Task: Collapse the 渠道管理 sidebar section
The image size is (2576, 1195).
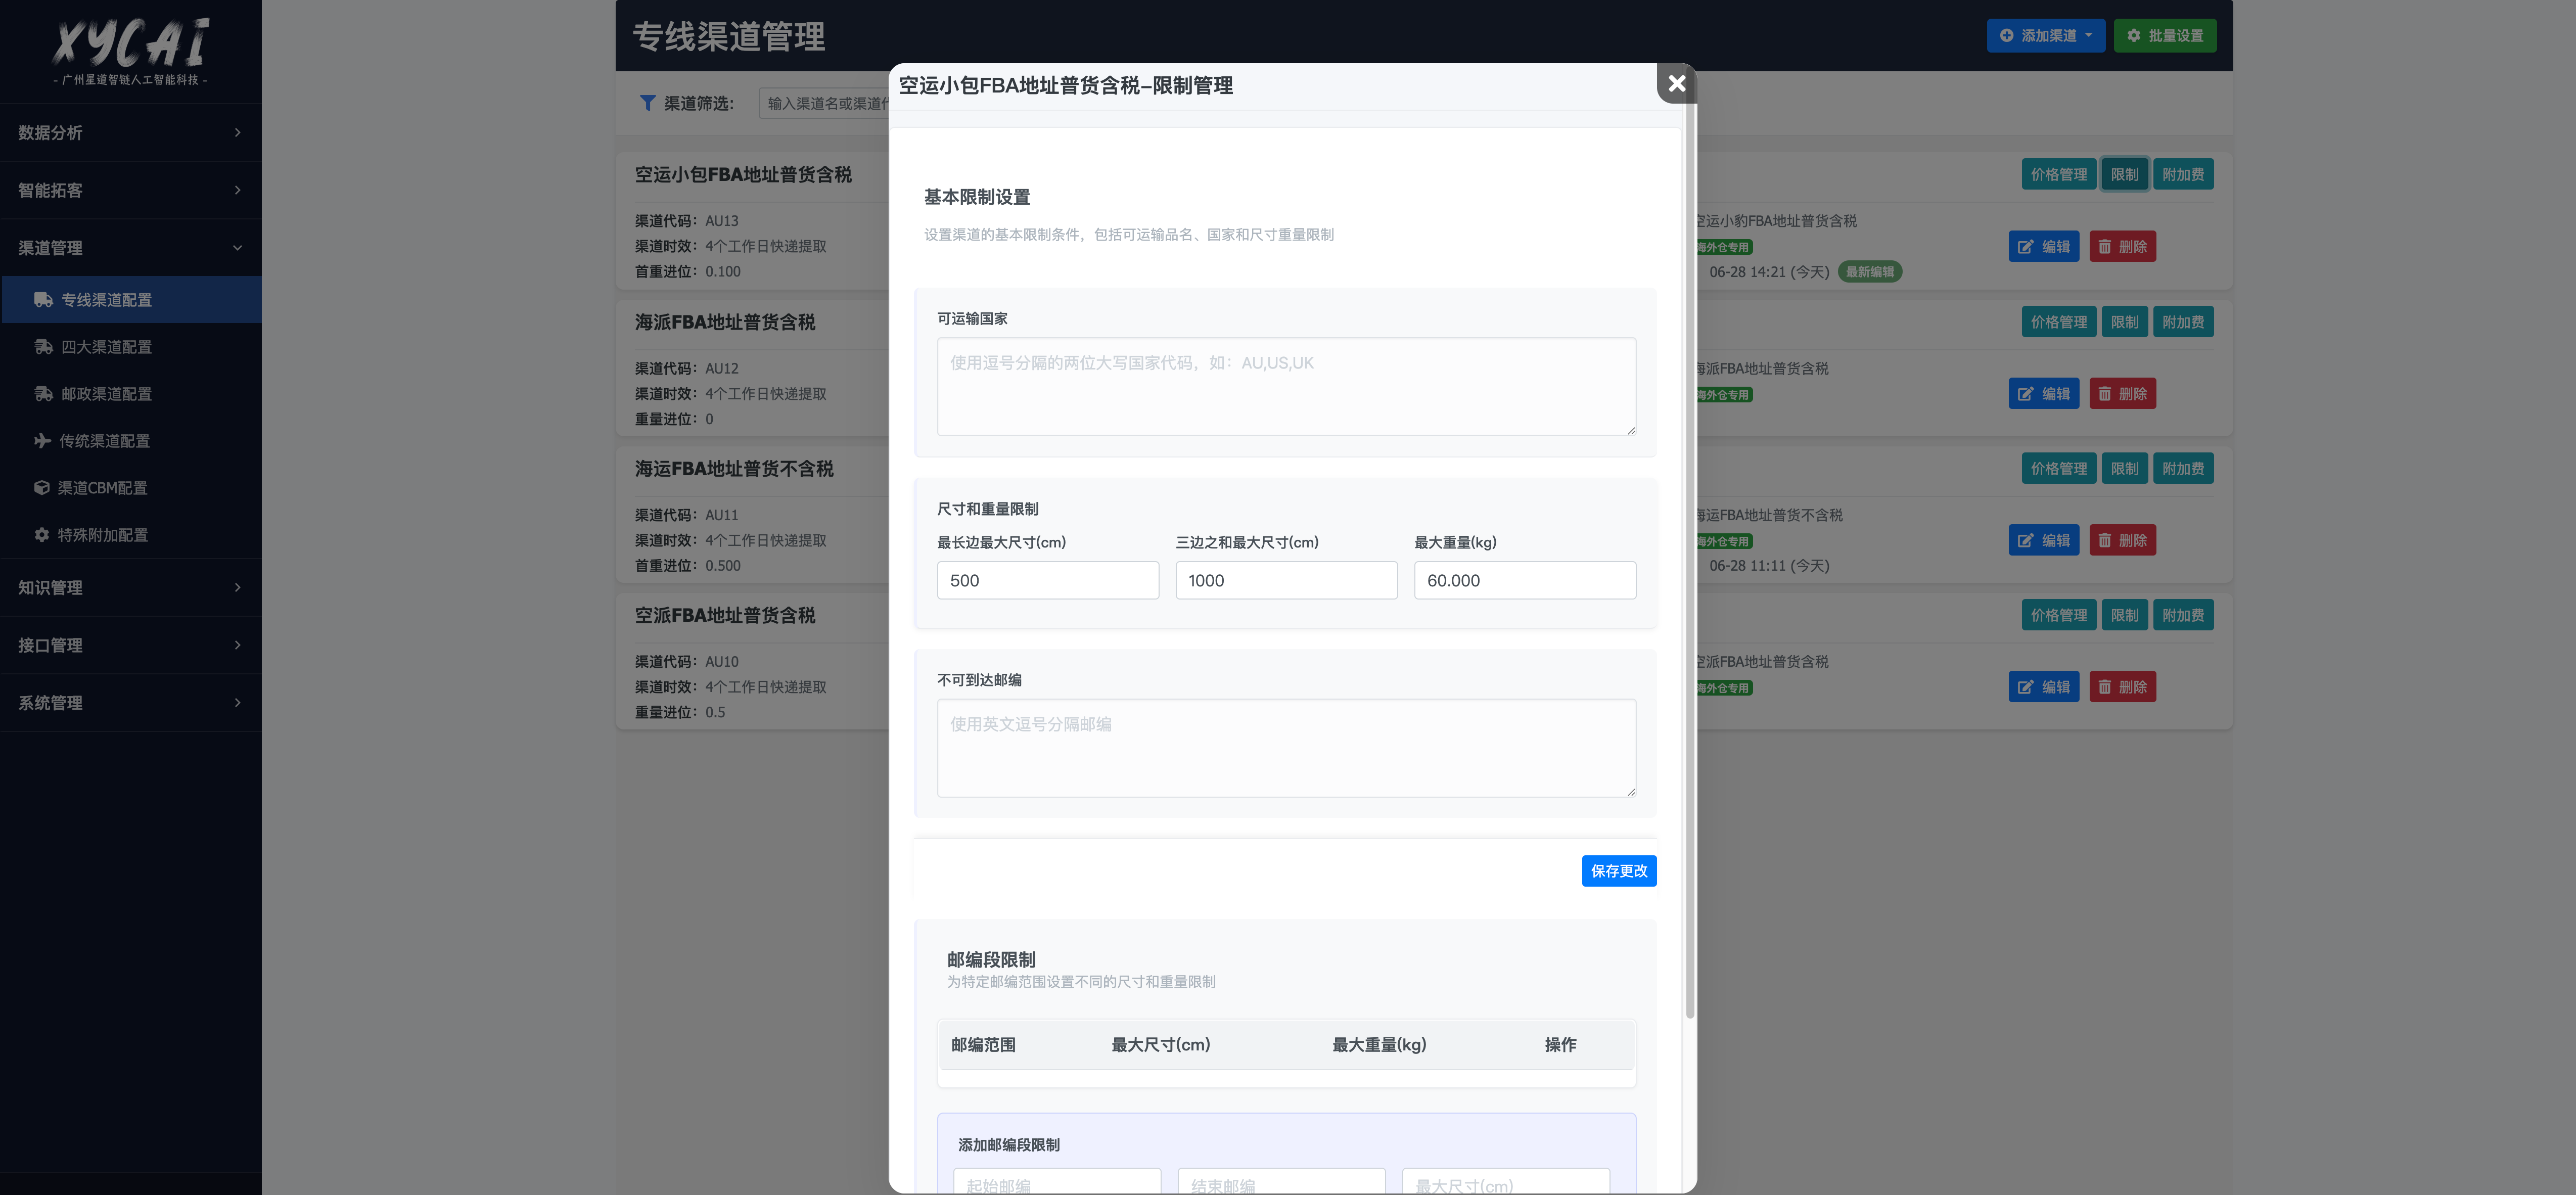Action: [x=130, y=248]
